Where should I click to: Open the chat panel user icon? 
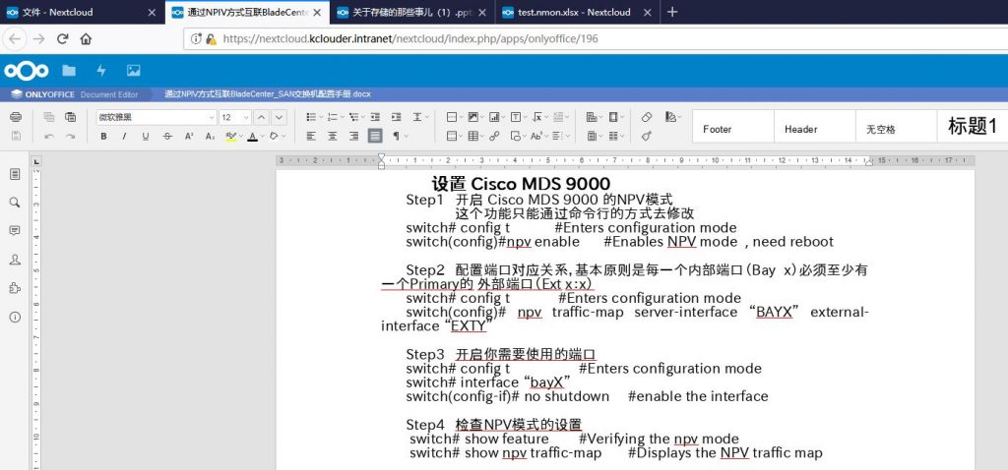(x=15, y=260)
